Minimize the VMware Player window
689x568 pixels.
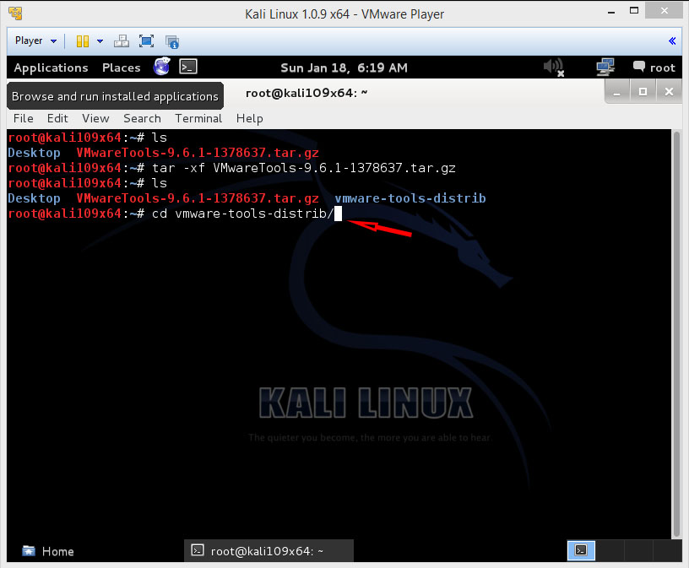610,12
